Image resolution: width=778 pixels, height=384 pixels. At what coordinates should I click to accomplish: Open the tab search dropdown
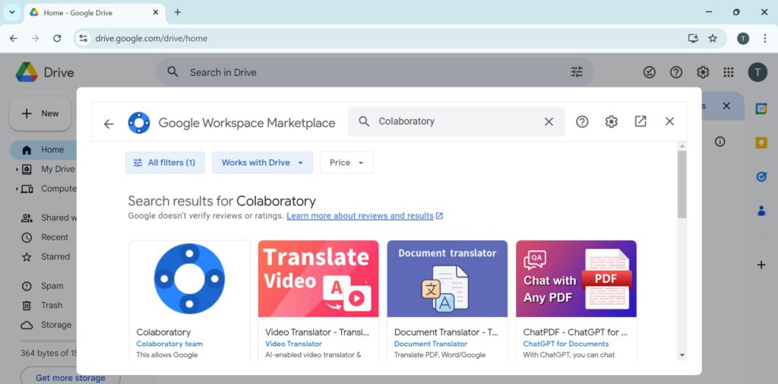tap(12, 12)
